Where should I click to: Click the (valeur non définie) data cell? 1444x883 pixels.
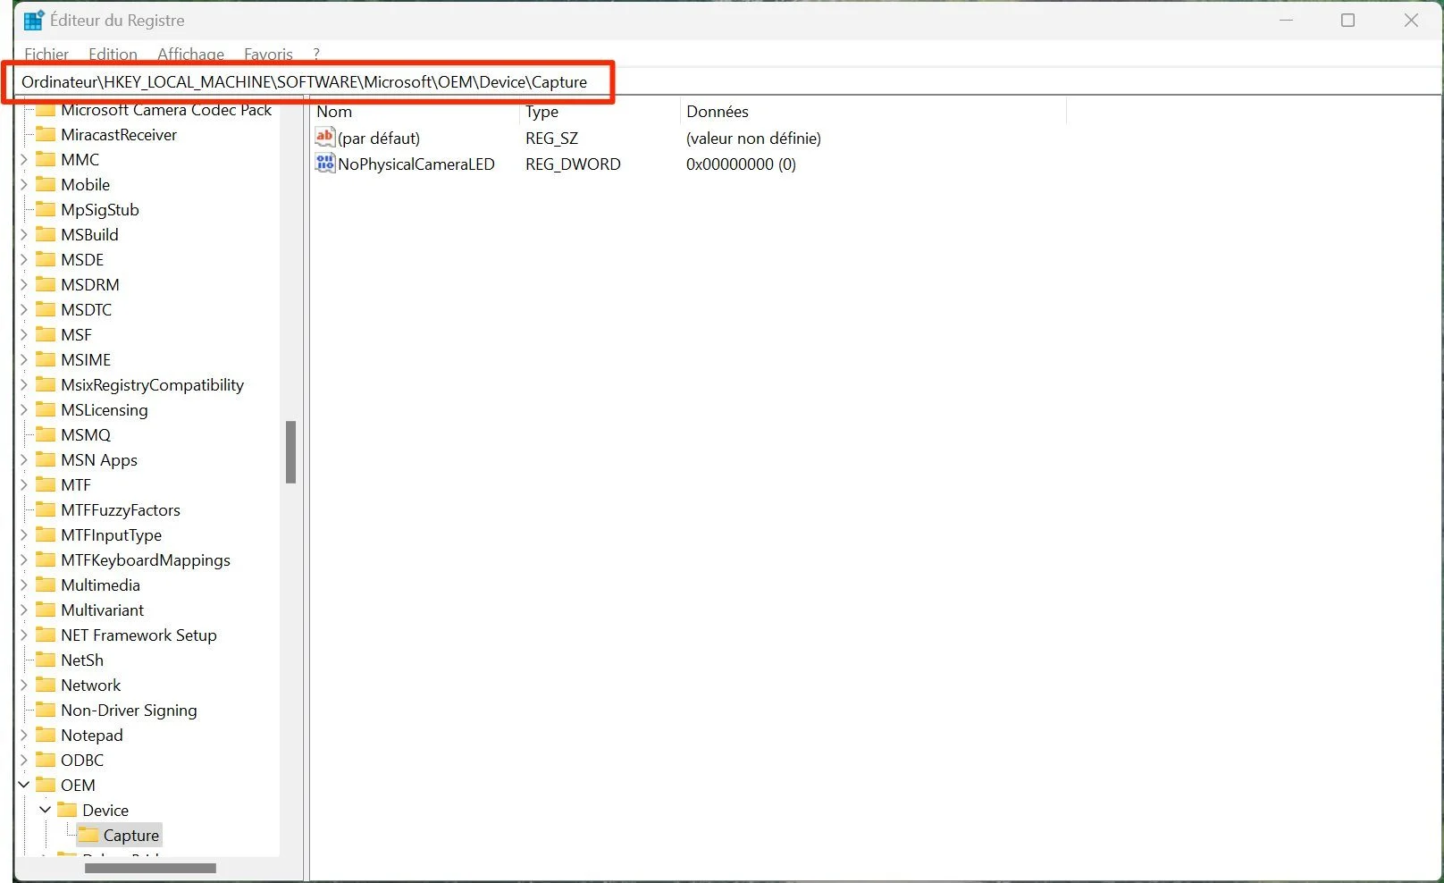coord(753,138)
